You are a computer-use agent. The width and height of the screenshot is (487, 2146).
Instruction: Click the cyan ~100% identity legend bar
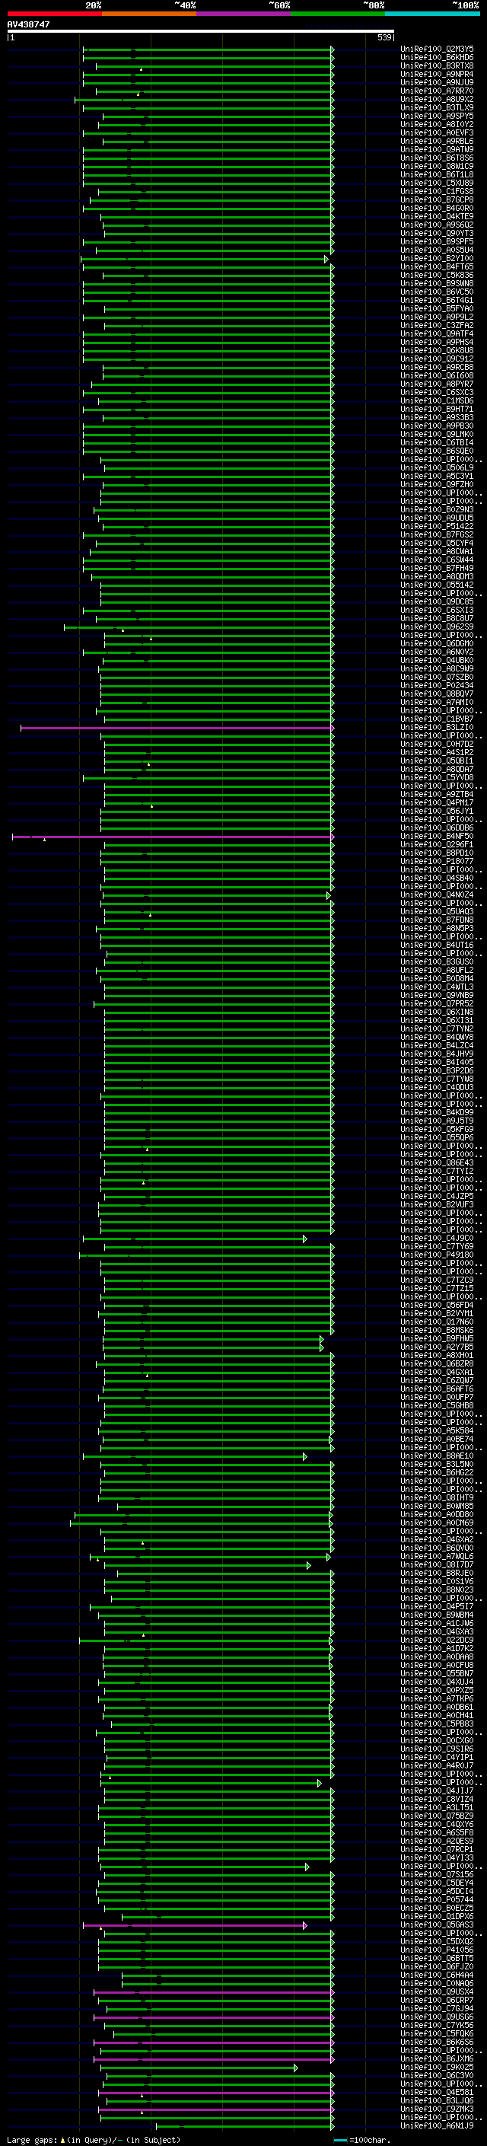[433, 14]
